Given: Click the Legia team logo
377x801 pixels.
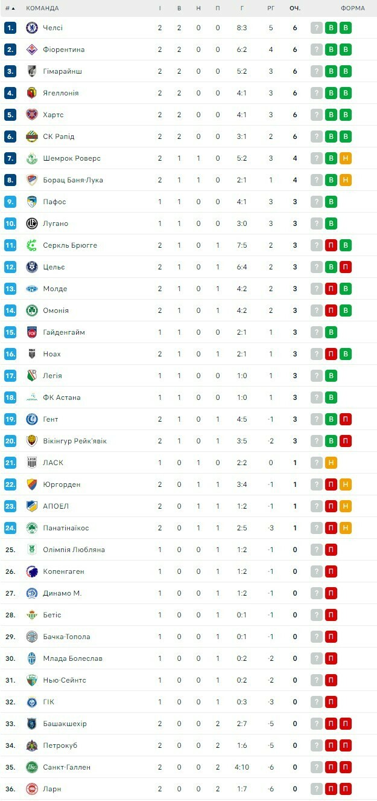Looking at the screenshot, I should coord(32,376).
